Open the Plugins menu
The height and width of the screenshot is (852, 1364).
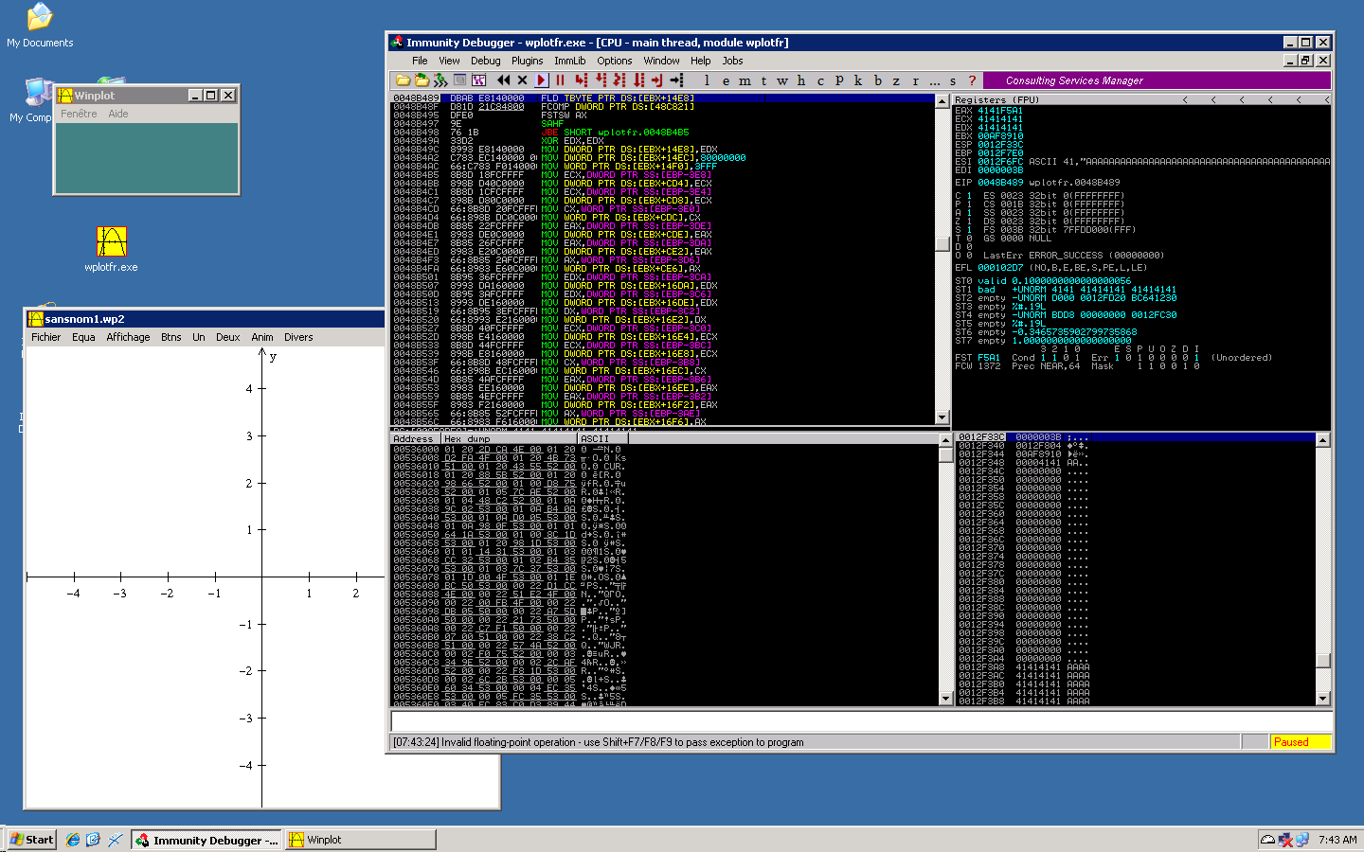(x=528, y=61)
